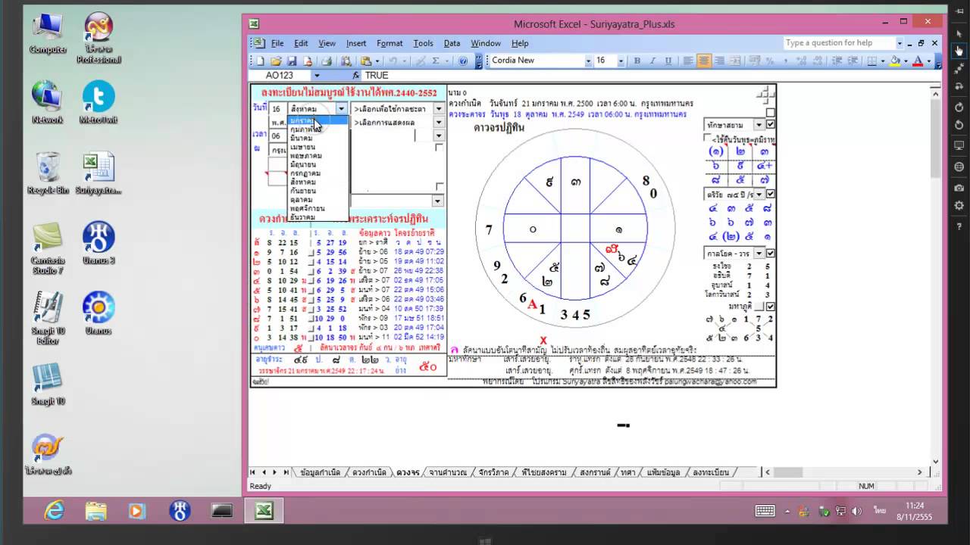Switch to ดวงกำเนิด sheet tab

[369, 472]
